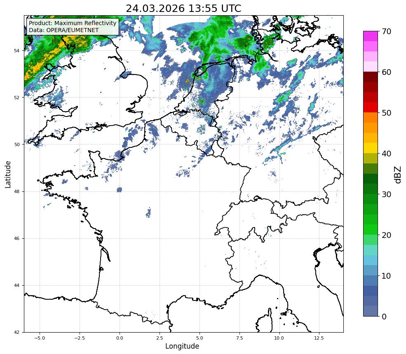Pick the yellow swatch just above 40 dBZ

click(x=371, y=148)
